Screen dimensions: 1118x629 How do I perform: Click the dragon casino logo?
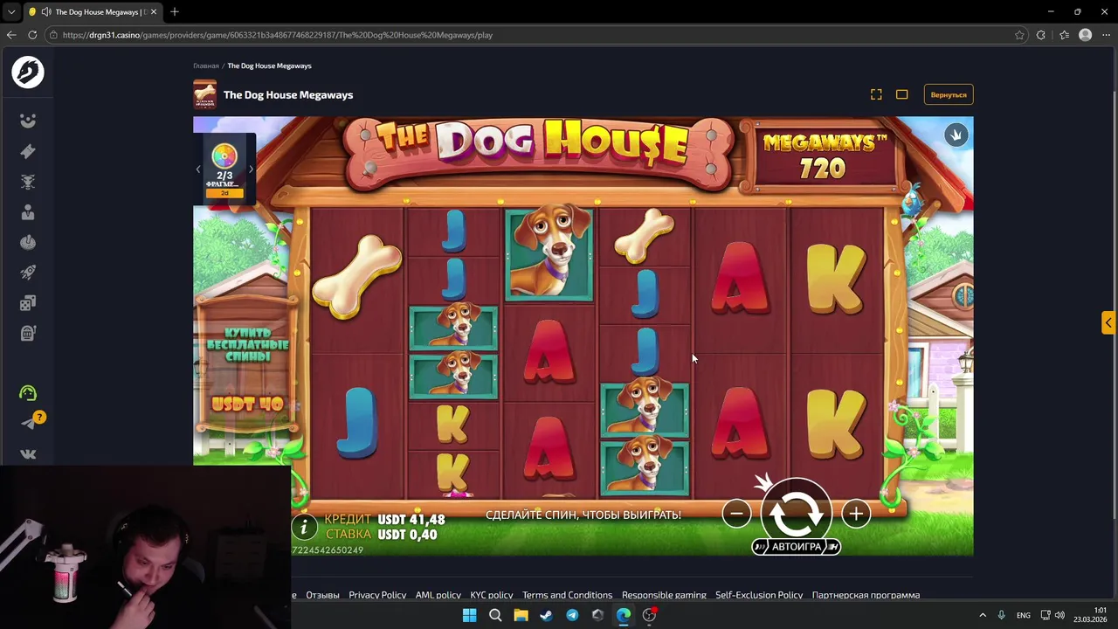click(x=28, y=72)
